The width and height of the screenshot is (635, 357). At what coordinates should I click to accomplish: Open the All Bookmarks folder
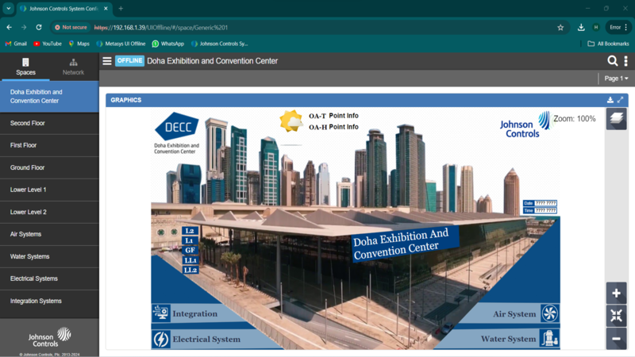[608, 44]
